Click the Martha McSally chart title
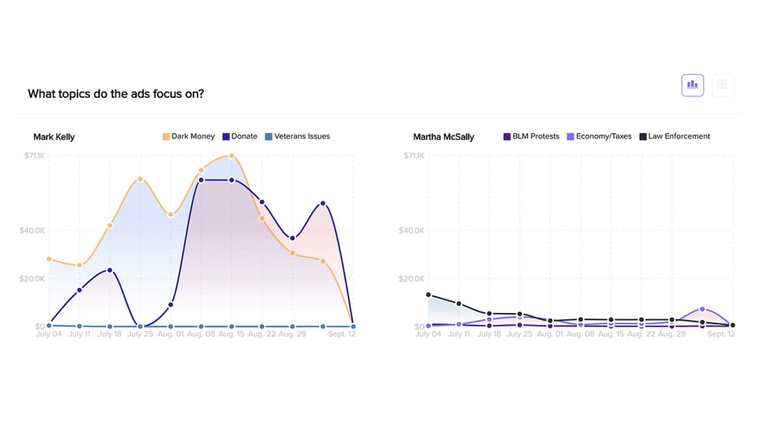Viewport: 757px width, 436px height. coord(444,137)
